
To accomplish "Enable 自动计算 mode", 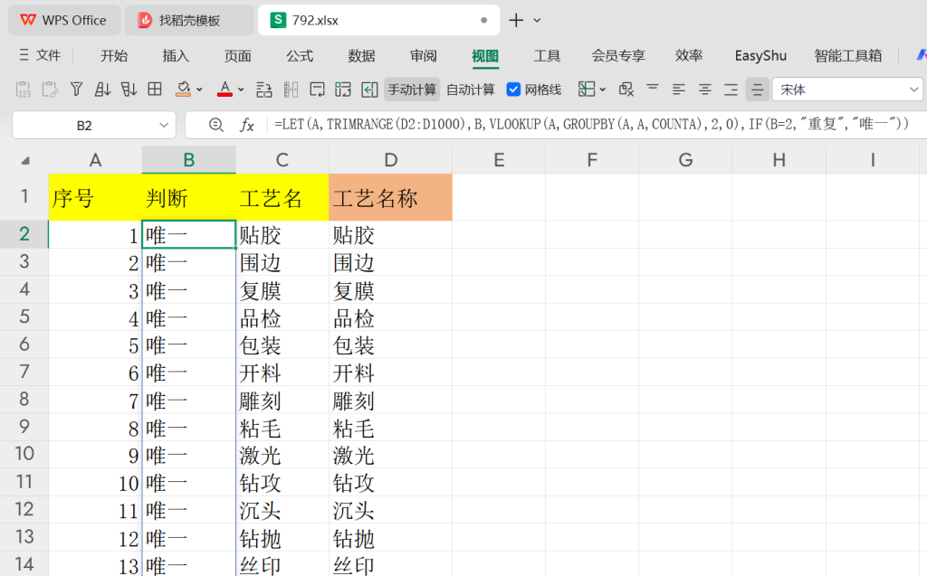I will coord(471,90).
